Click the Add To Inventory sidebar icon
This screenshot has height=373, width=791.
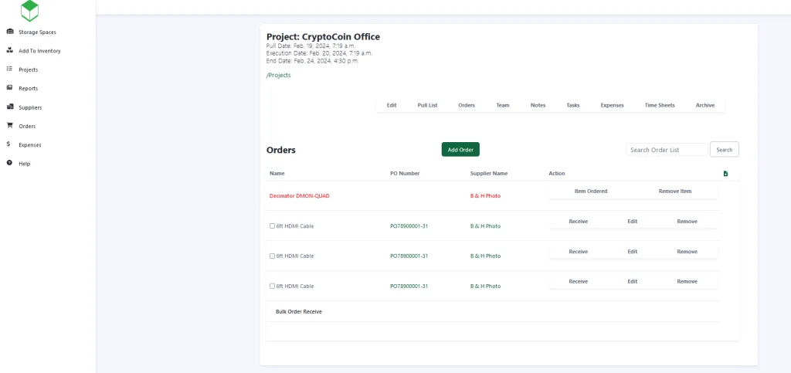(x=9, y=50)
